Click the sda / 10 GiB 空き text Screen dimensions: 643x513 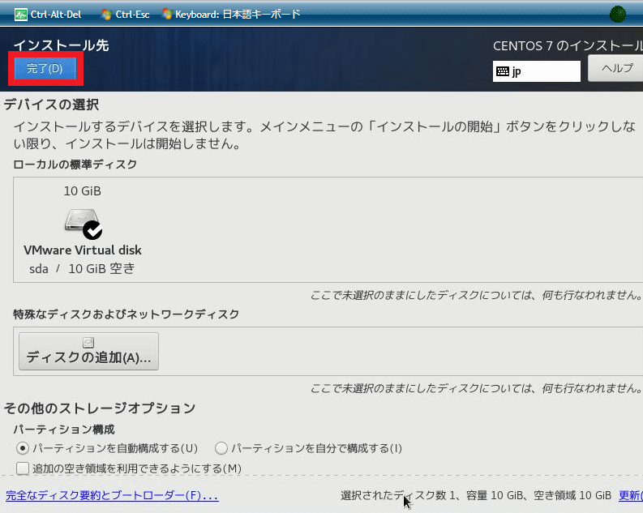point(82,269)
